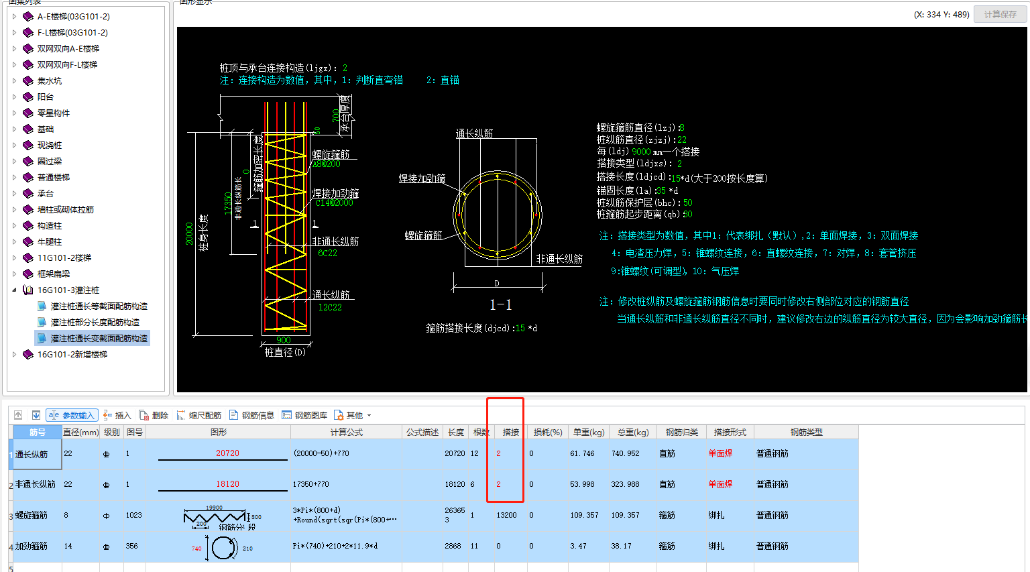Screen dimensions: 1030x572
Task: Click the 直径(mm) column header
Action: pyautogui.click(x=80, y=432)
